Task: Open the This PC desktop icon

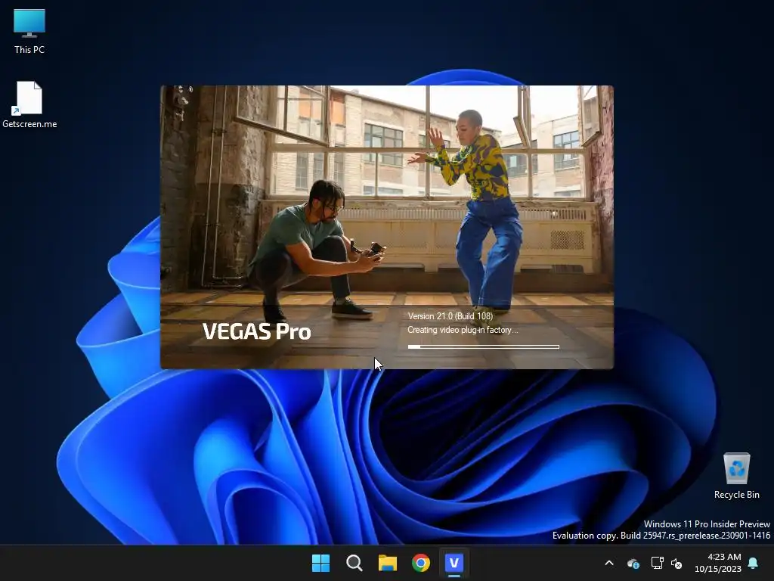Action: pyautogui.click(x=29, y=31)
